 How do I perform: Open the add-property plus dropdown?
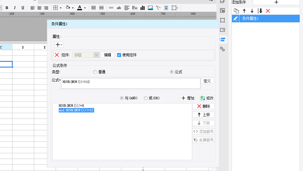[59, 45]
